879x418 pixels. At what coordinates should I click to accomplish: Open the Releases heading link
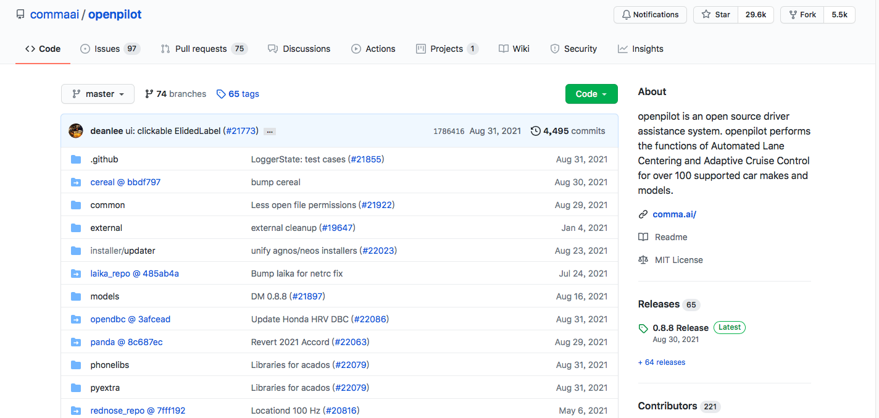point(659,304)
